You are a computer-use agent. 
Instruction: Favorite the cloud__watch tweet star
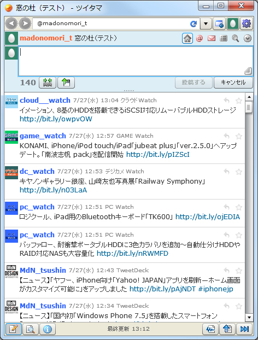(239, 101)
